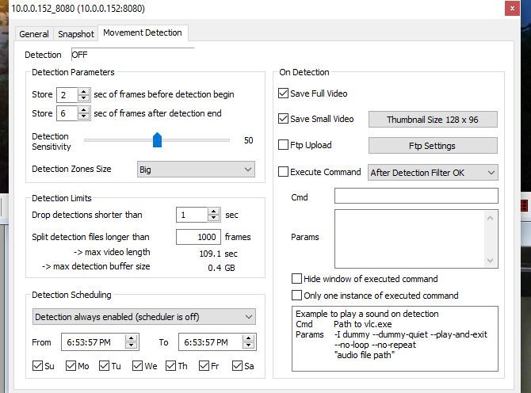
Task: Enable Hide window of executed command
Action: click(x=296, y=279)
